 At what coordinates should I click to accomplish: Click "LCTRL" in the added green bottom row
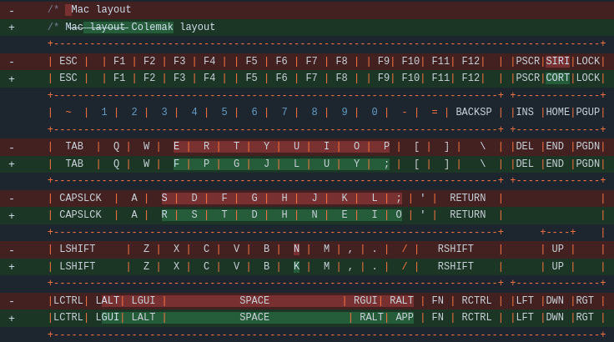[68, 317]
